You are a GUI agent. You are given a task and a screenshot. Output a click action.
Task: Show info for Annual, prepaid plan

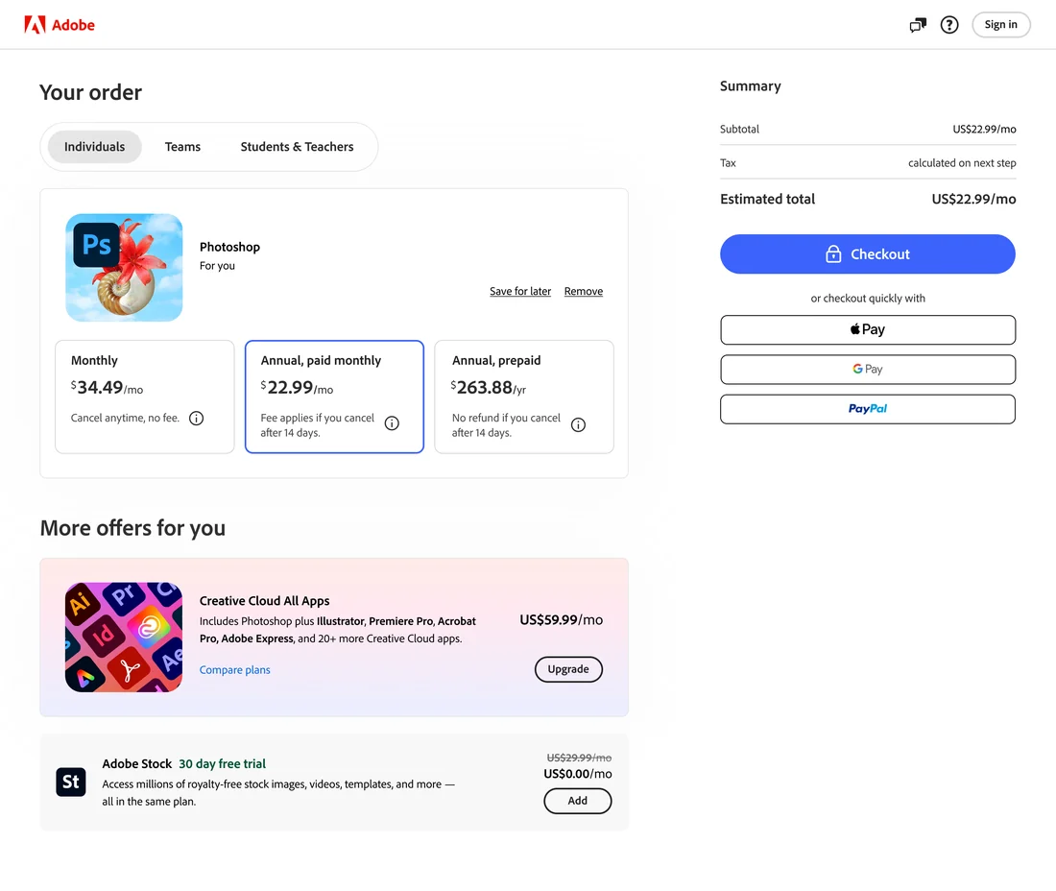pos(578,424)
